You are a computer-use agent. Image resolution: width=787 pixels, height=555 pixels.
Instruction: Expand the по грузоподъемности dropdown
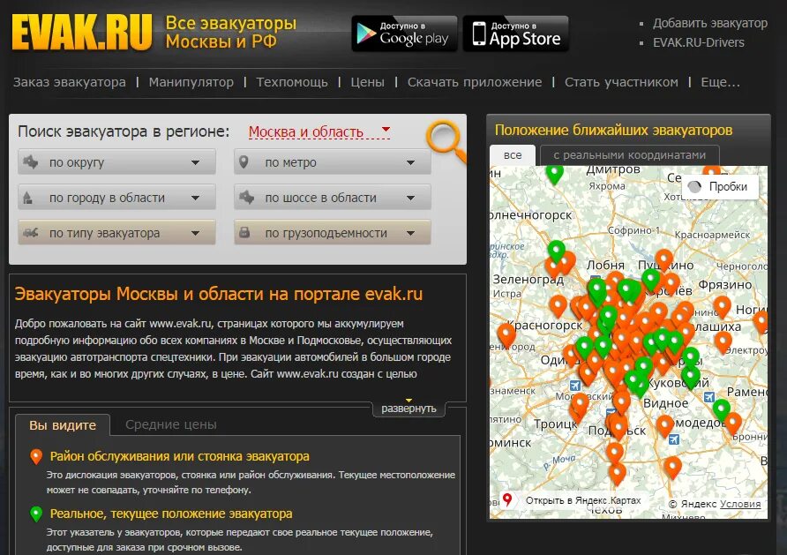click(x=333, y=233)
